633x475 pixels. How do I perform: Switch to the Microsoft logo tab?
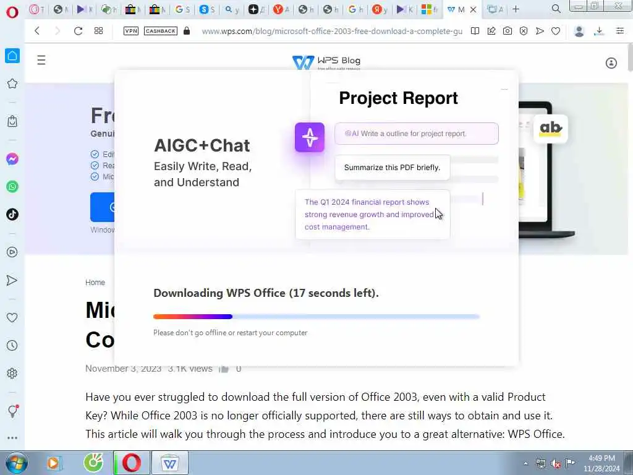[x=429, y=9]
